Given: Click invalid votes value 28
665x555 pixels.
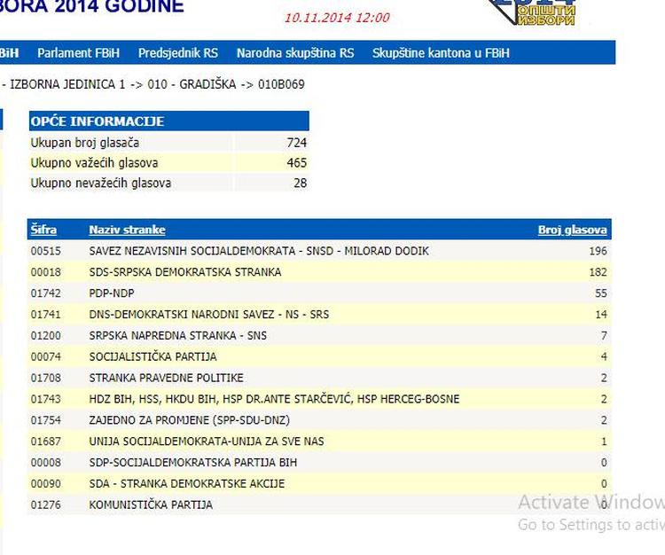Looking at the screenshot, I should pyautogui.click(x=301, y=184).
